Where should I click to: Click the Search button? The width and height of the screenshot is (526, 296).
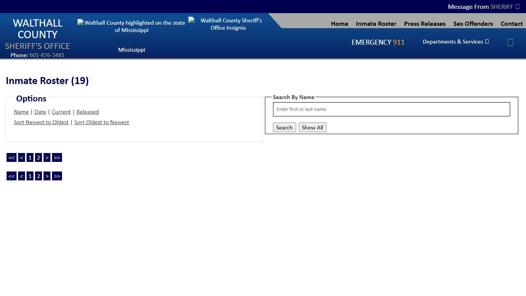[284, 127]
